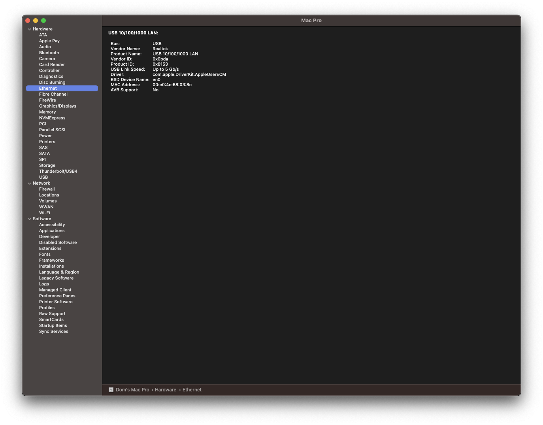This screenshot has width=543, height=425.
Task: Click Hardware in the bottom path bar
Action: pos(166,390)
